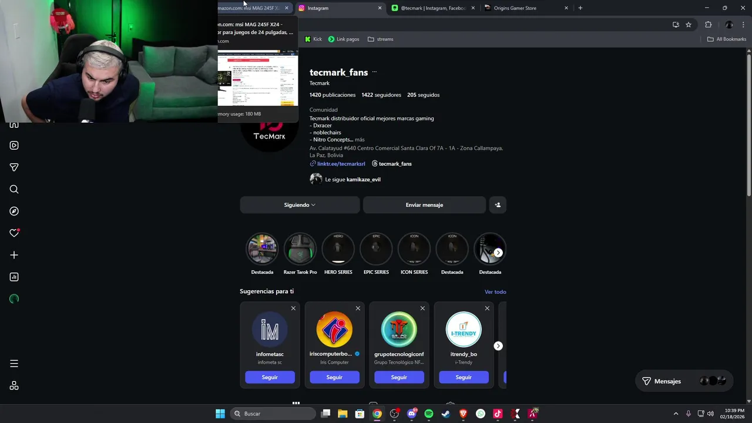Open the Explore compass icon

[x=14, y=211]
